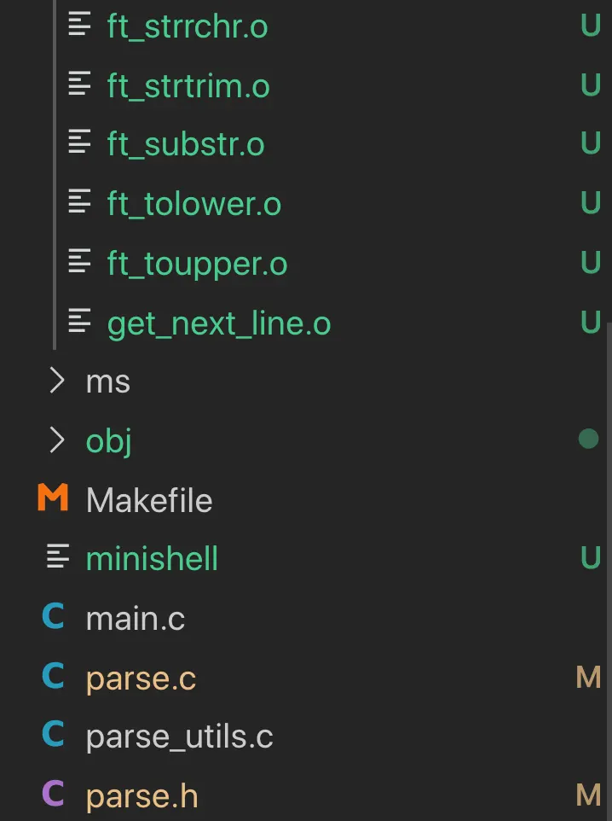Select the ft_substr.o file
The height and width of the screenshot is (821, 612).
point(186,145)
